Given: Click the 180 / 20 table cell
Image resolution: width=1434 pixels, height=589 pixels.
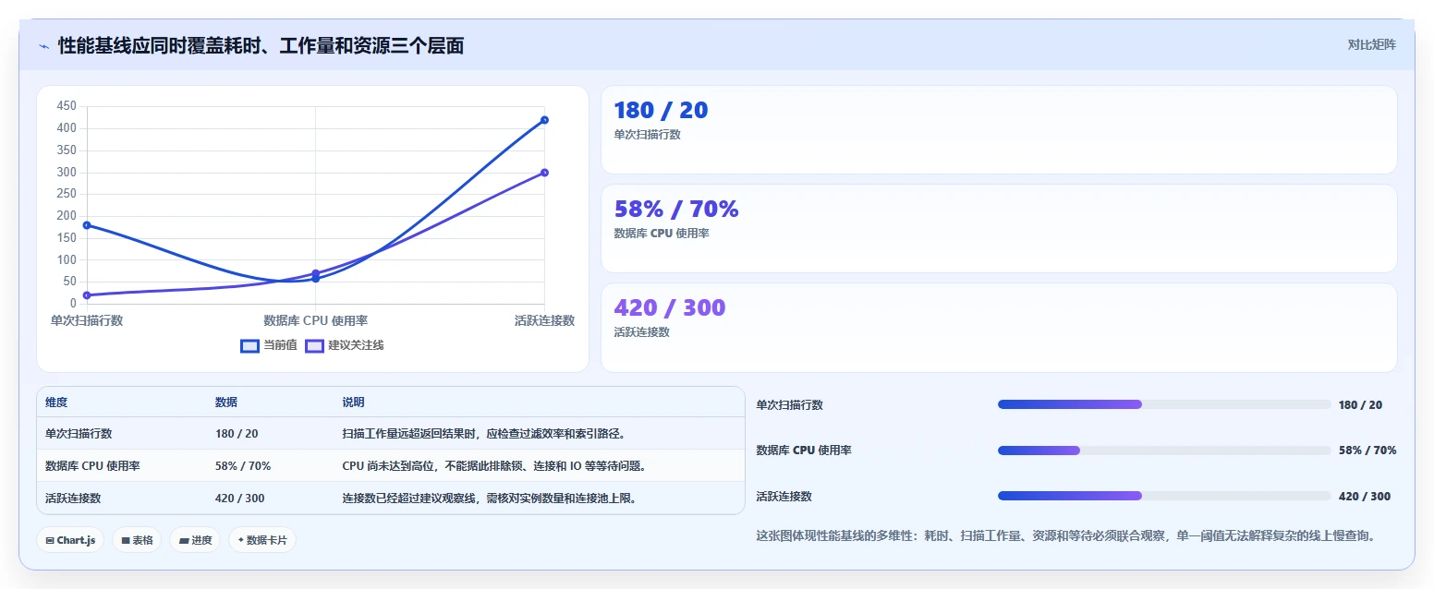Looking at the screenshot, I should tap(237, 434).
